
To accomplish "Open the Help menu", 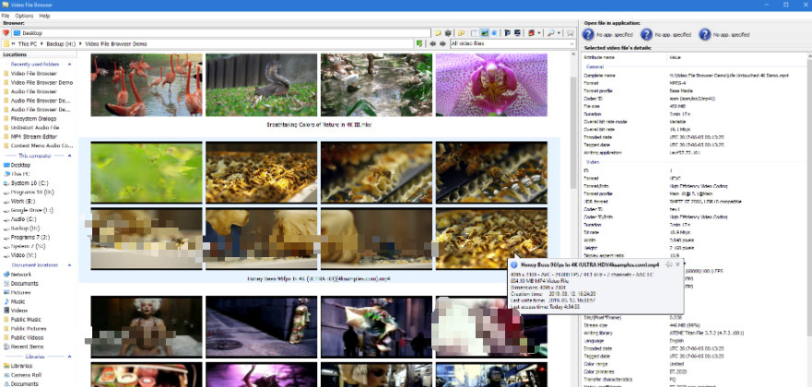I will (44, 16).
